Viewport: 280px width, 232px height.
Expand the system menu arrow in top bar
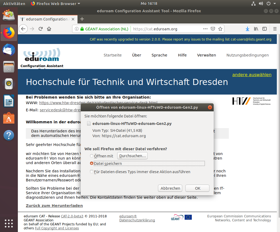[275, 3]
